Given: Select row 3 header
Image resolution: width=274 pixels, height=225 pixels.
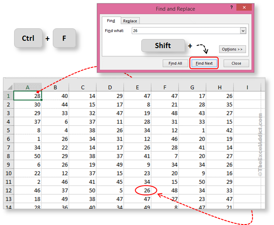Looking at the screenshot, I should pos(9,113).
